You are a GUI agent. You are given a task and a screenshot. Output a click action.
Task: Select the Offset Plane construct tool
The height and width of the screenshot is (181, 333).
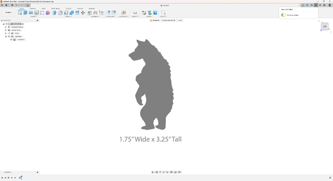coord(124,13)
